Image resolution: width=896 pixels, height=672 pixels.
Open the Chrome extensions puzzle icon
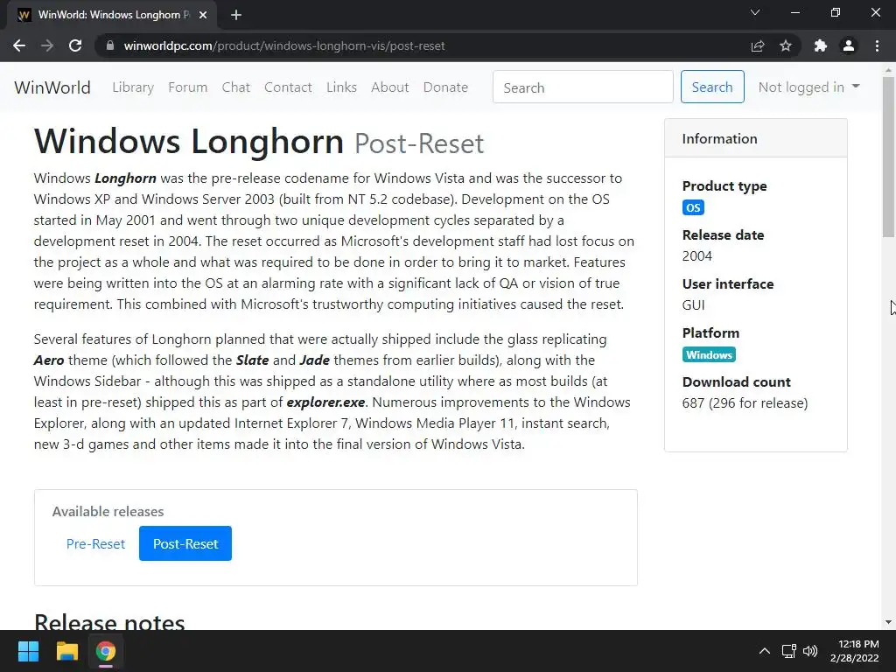(821, 45)
